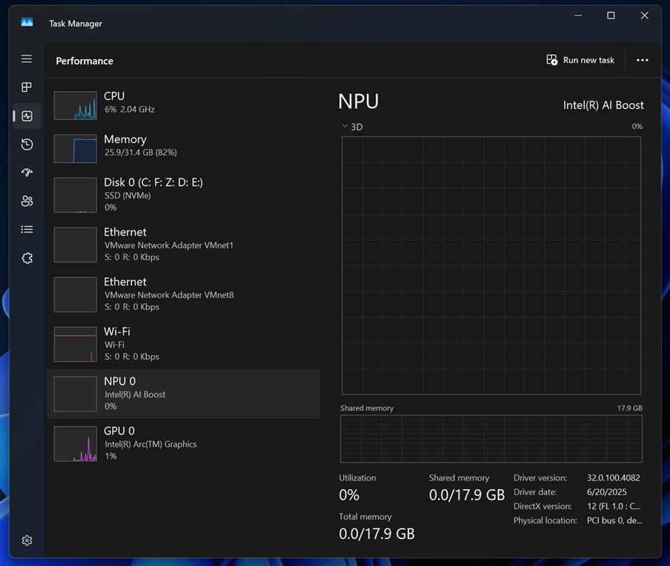Open Task Manager settings
This screenshot has width=670, height=566.
[26, 540]
